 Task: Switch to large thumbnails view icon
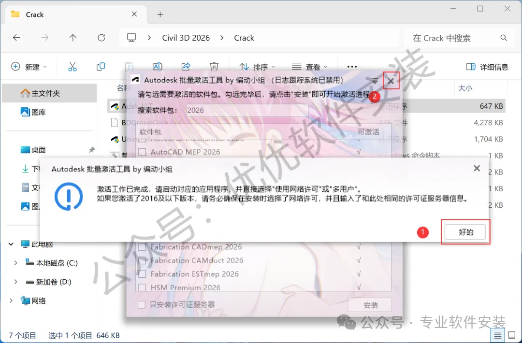511,335
